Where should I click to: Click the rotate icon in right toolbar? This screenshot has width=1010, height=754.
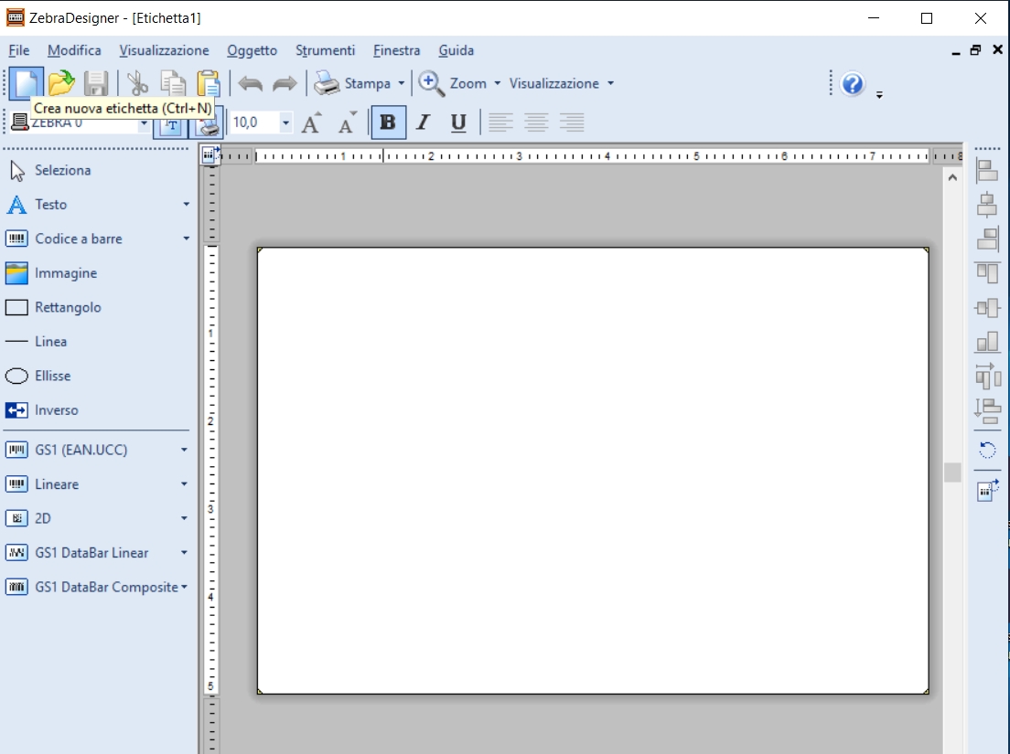point(987,450)
